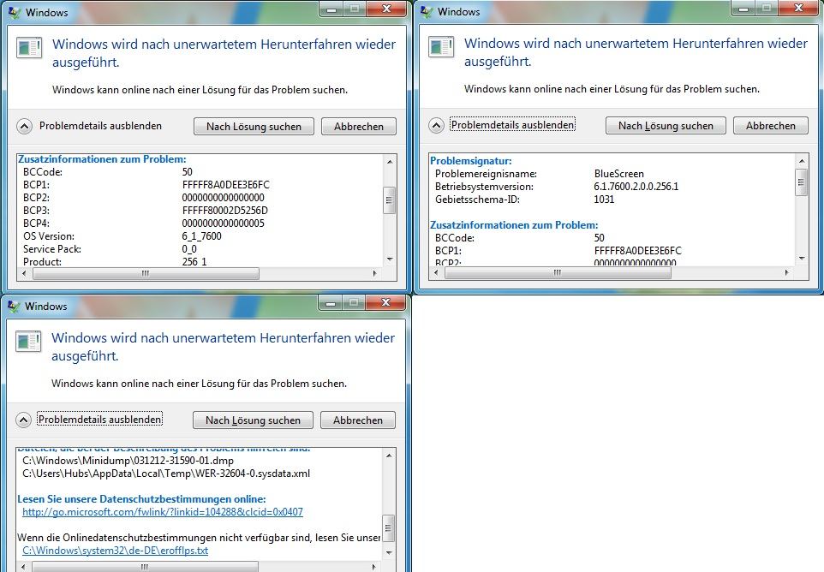Click 'Abbrechen' in dialog listing OS Version
Screen dimensions: 824x572
click(x=358, y=127)
